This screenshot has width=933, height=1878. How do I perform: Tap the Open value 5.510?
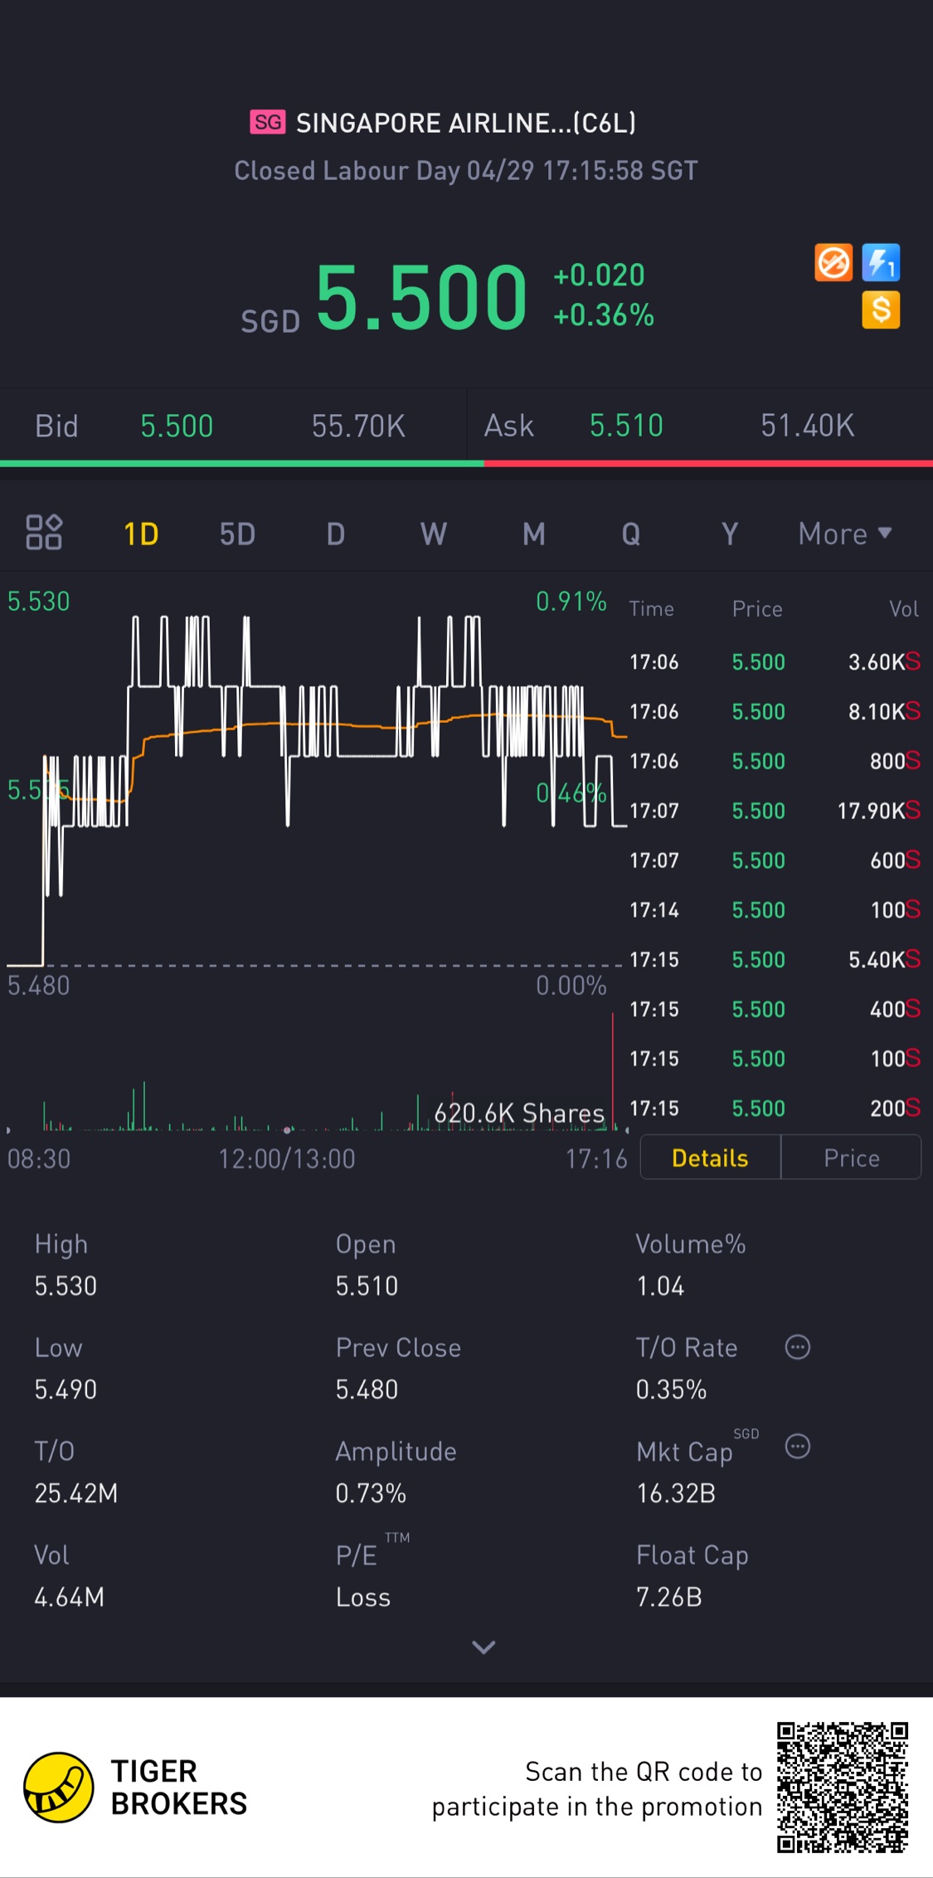367,1286
